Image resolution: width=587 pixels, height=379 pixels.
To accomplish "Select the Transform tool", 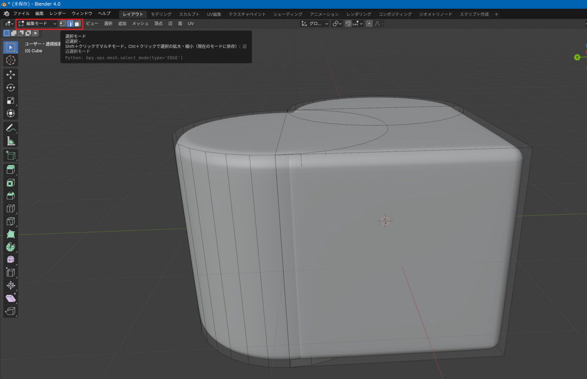I will [x=10, y=113].
